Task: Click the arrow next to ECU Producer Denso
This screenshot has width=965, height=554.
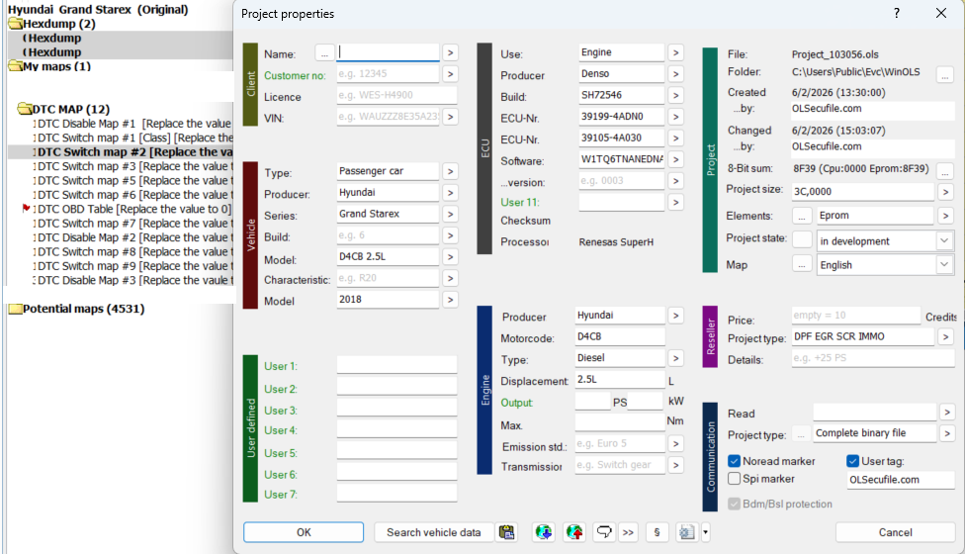Action: pyautogui.click(x=675, y=74)
